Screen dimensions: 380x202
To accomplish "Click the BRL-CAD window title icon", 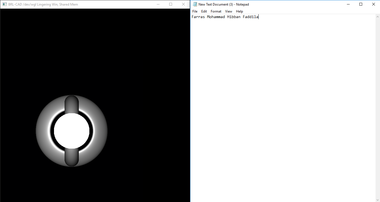I will pyautogui.click(x=4, y=4).
